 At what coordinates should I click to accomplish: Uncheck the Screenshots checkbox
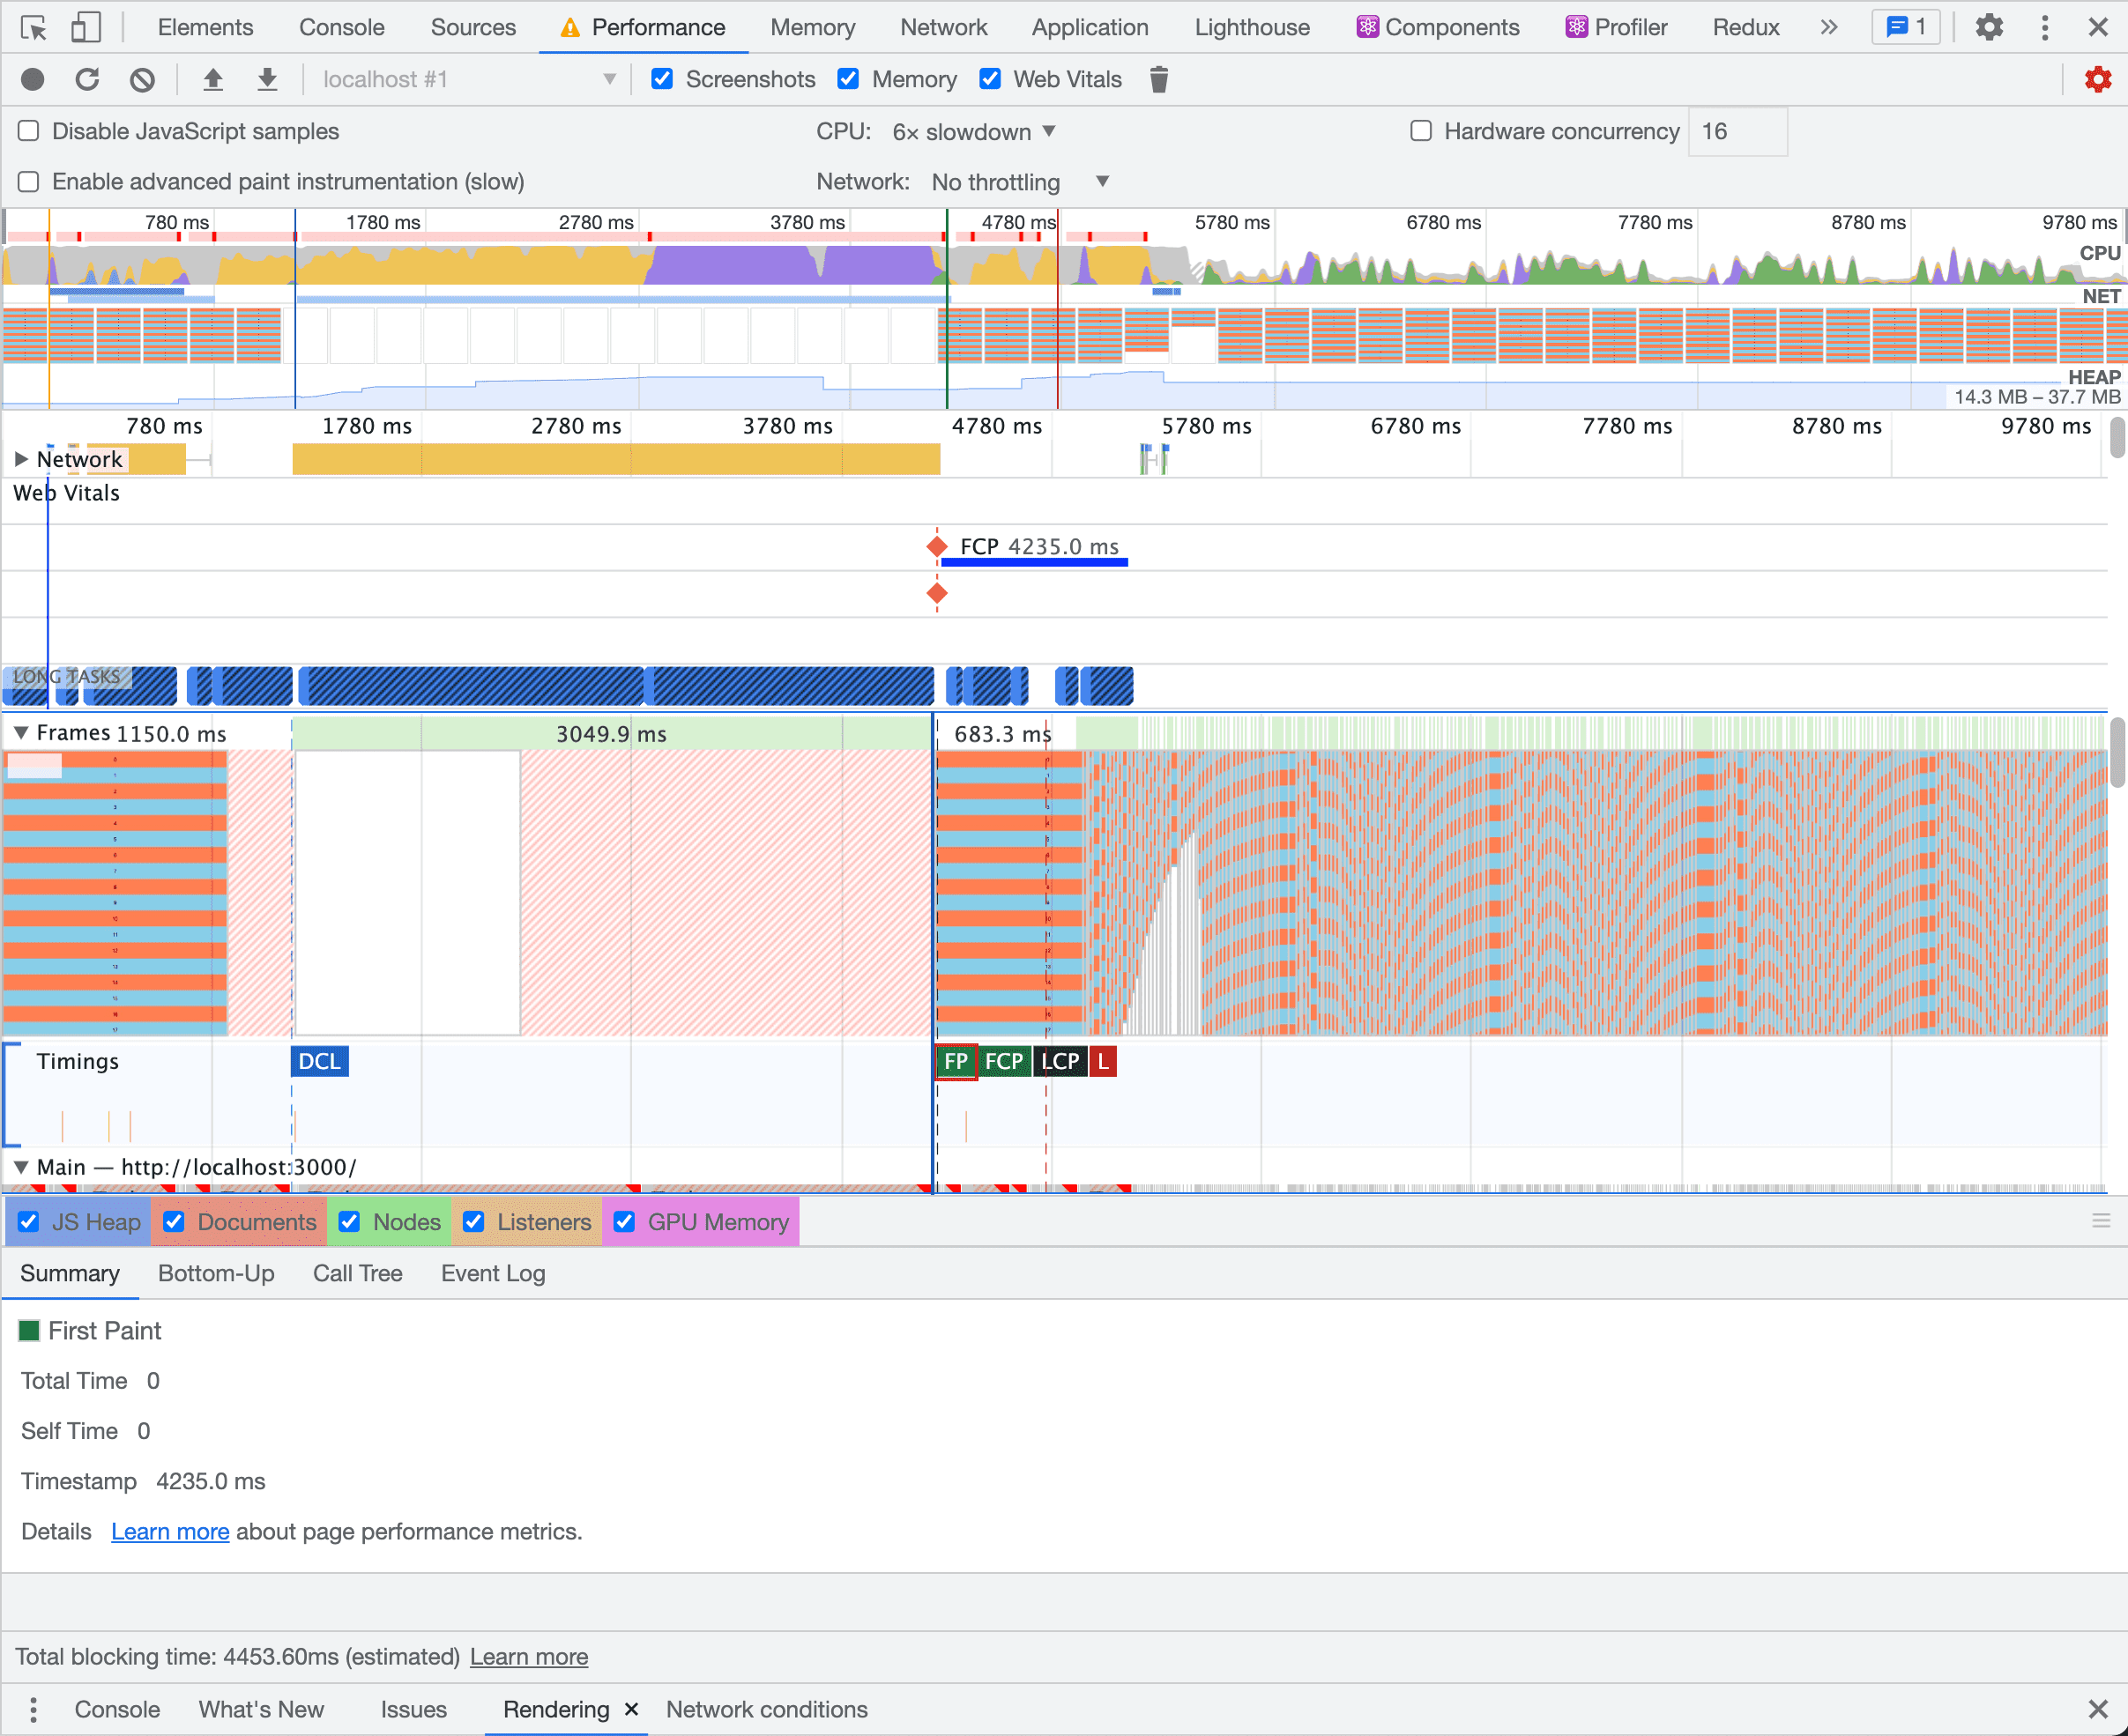pyautogui.click(x=662, y=79)
